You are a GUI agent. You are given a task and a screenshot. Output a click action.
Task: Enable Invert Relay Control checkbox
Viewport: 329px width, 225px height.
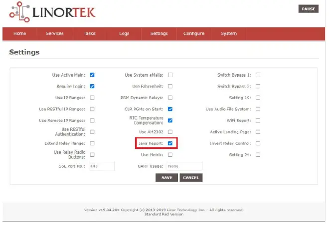258,143
